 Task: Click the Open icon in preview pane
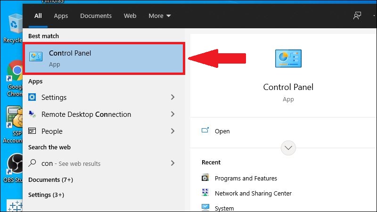pyautogui.click(x=205, y=130)
